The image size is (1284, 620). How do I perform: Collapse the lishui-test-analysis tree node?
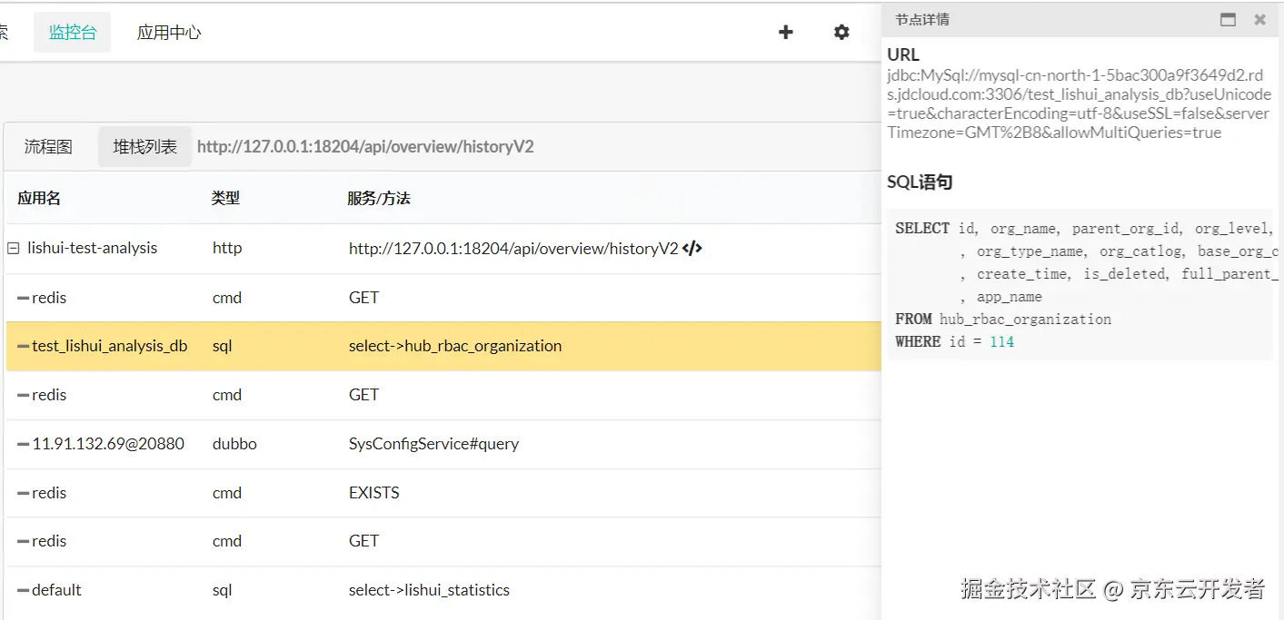[14, 248]
